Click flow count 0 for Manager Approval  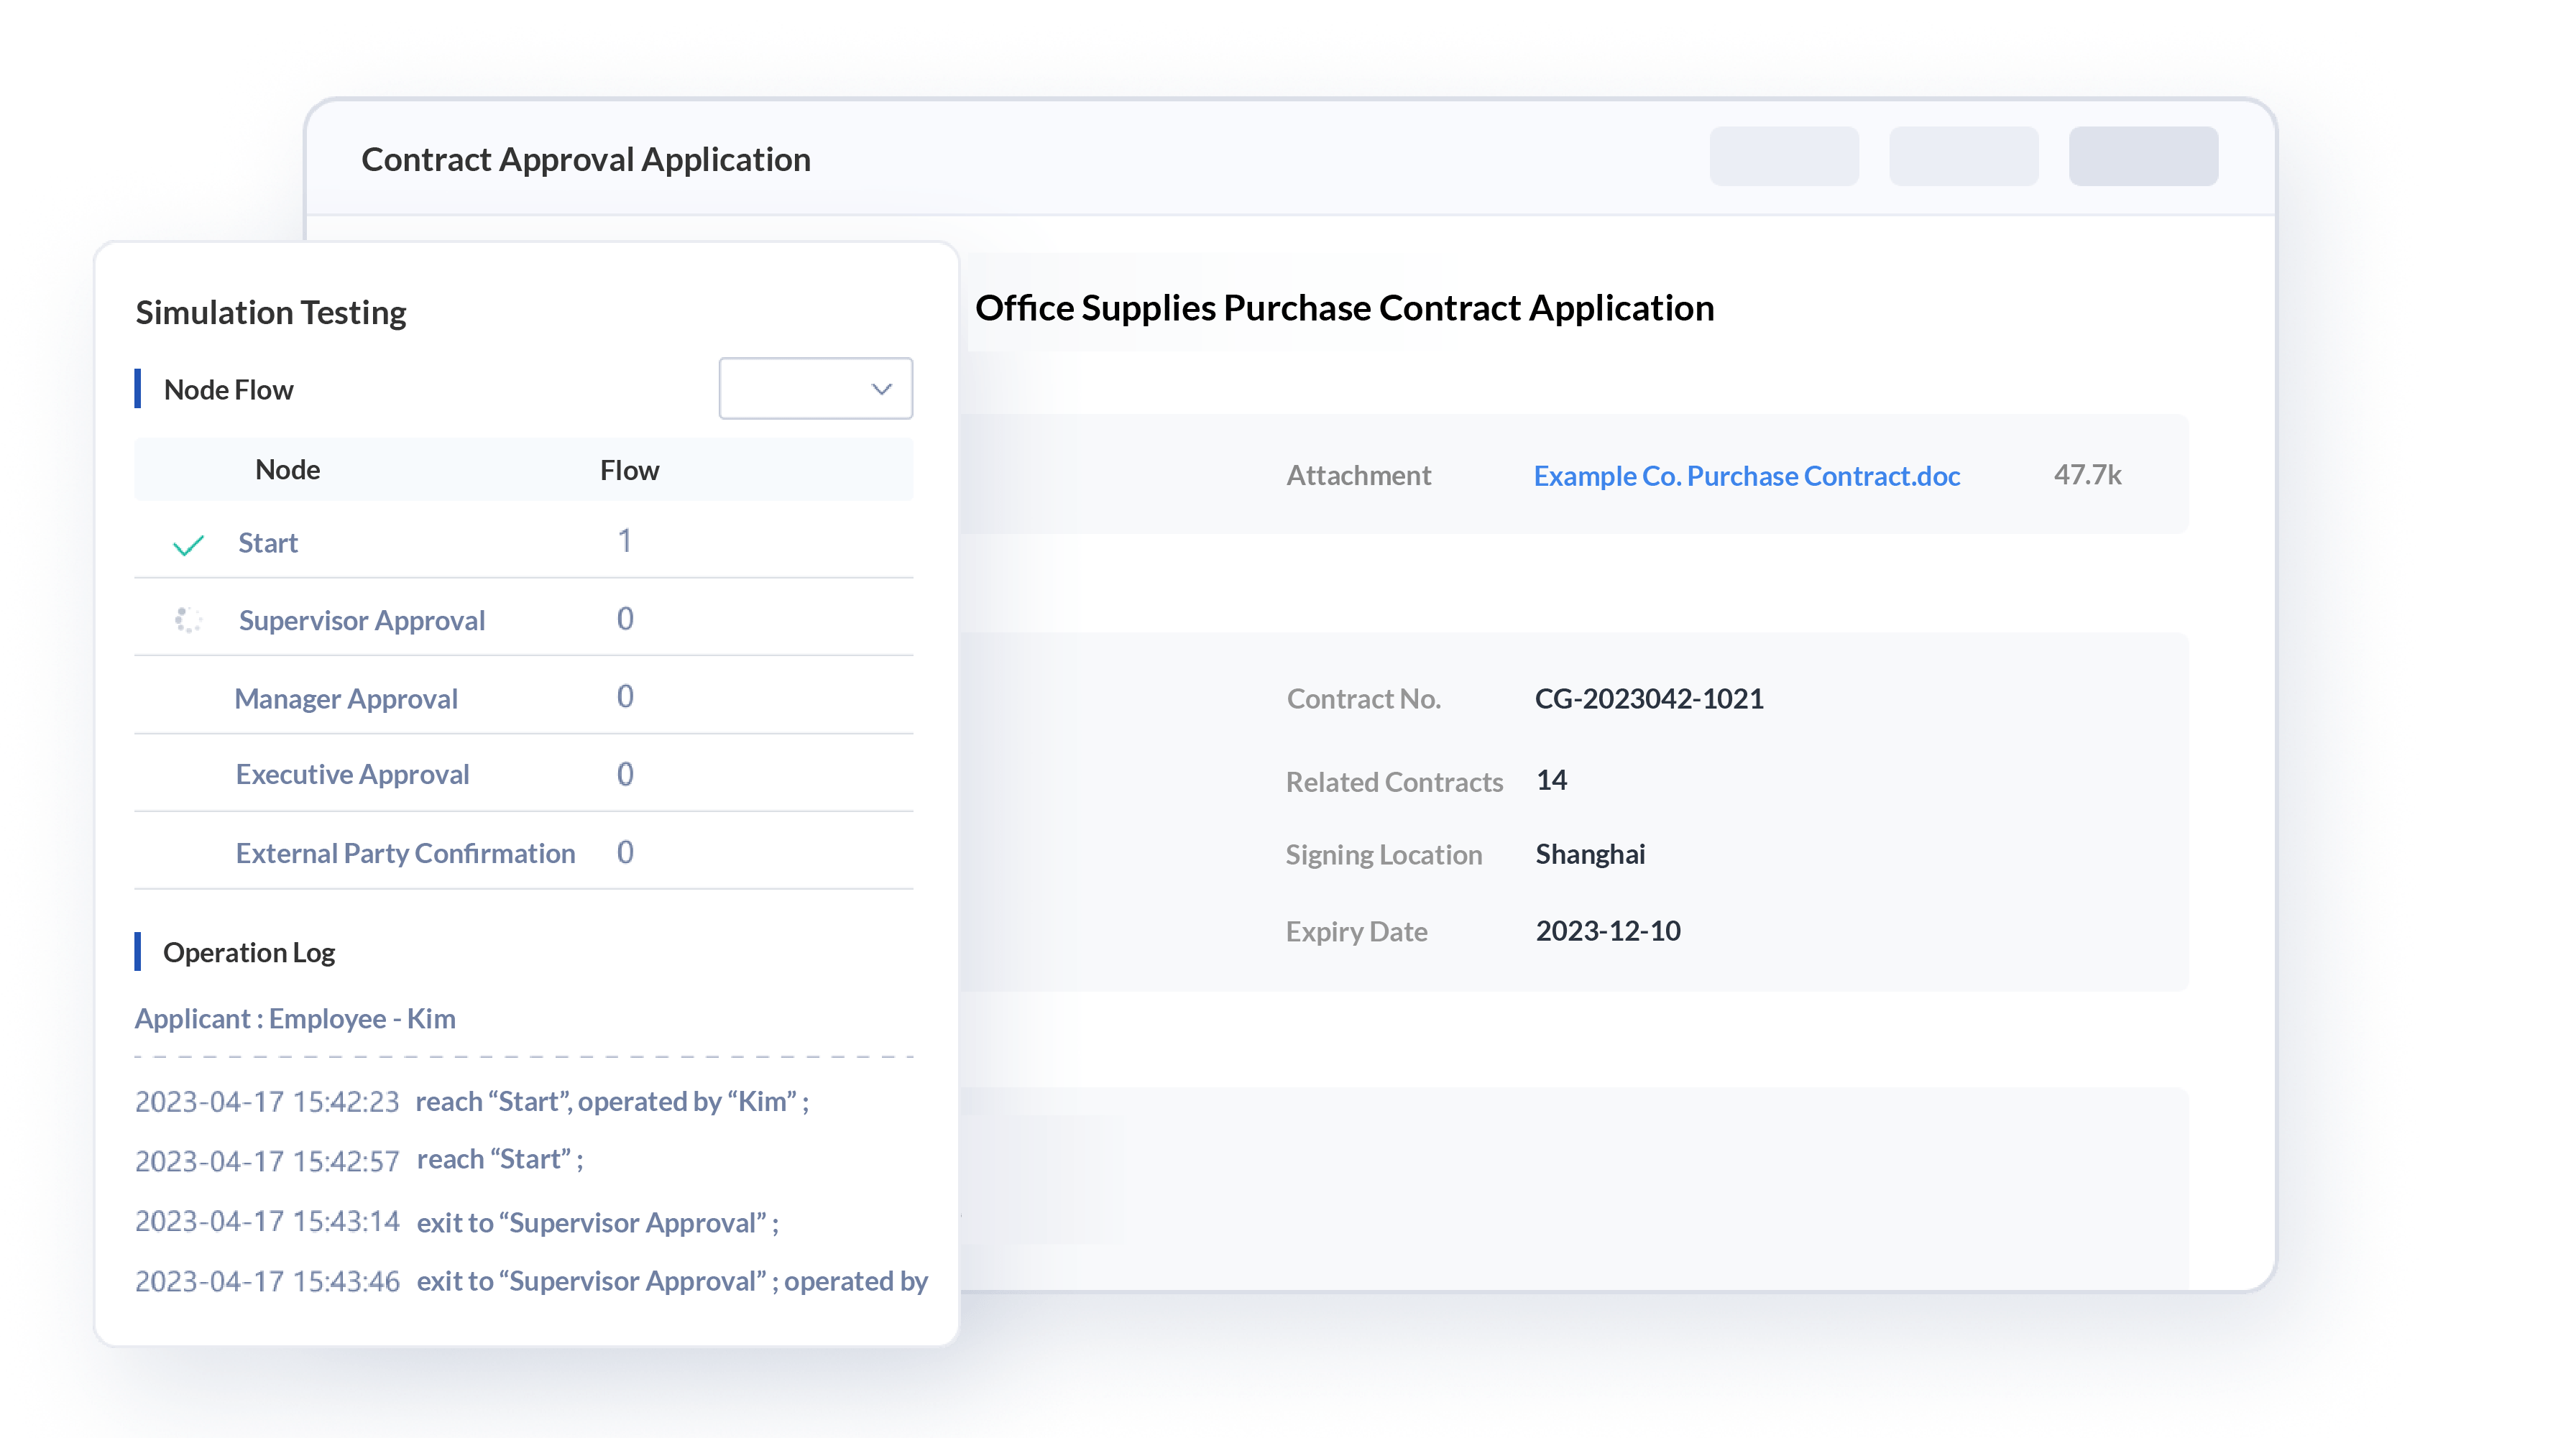[625, 696]
